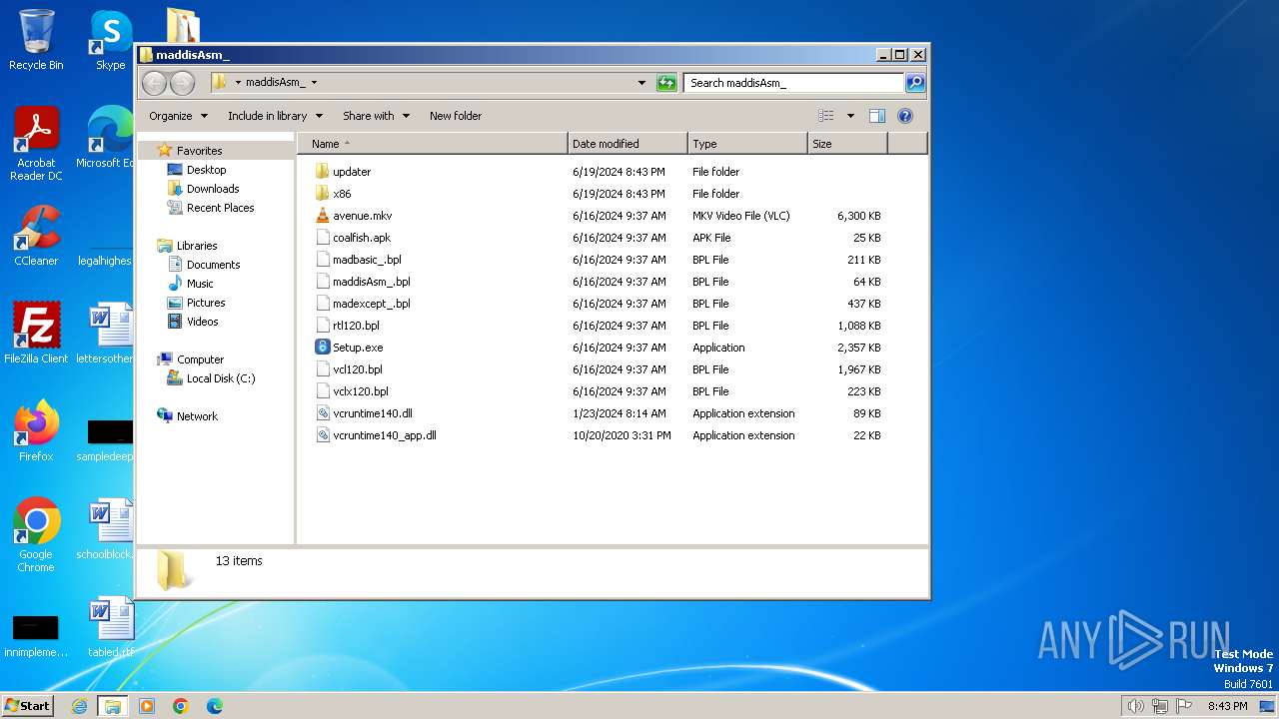The height and width of the screenshot is (719, 1279).
Task: Open CCleaner desktop shortcut
Action: pyautogui.click(x=36, y=236)
